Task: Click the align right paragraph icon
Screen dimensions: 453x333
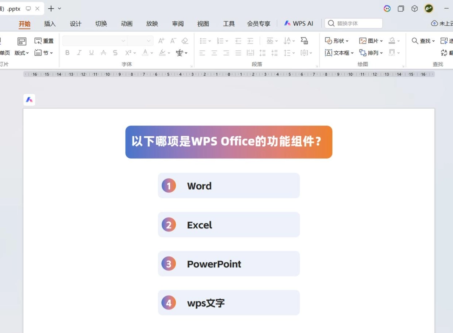Action: pos(226,52)
